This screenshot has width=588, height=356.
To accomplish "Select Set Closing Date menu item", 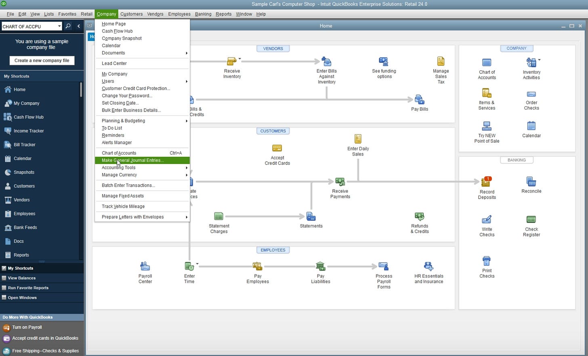I will [142, 103].
